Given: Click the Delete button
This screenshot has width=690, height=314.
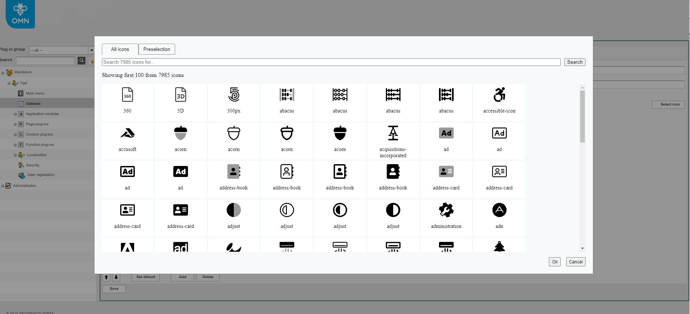Looking at the screenshot, I should pyautogui.click(x=208, y=277).
